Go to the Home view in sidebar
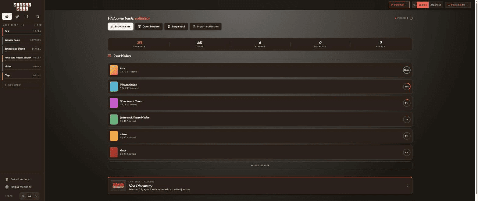Image resolution: width=478 pixels, height=201 pixels. click(7, 16)
